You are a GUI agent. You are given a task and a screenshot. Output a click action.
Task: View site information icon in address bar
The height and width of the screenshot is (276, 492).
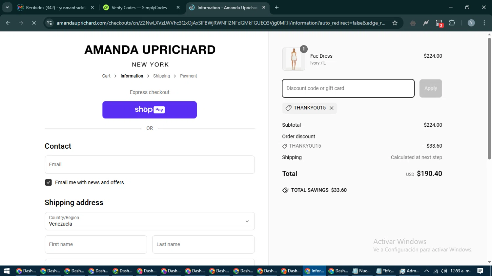click(50, 23)
